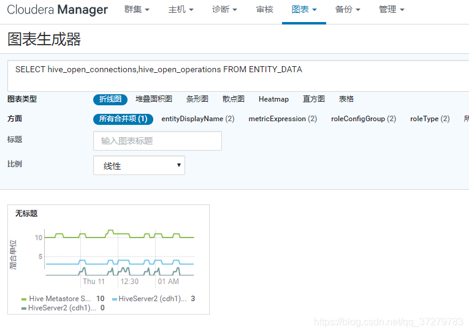Select 直方图 chart type
The image size is (469, 333).
tap(313, 99)
